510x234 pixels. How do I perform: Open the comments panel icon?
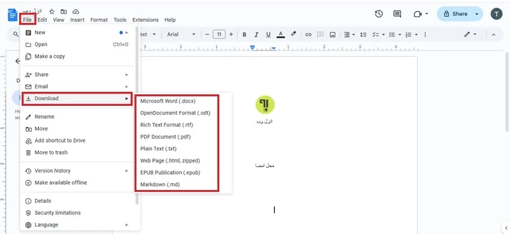tap(397, 13)
